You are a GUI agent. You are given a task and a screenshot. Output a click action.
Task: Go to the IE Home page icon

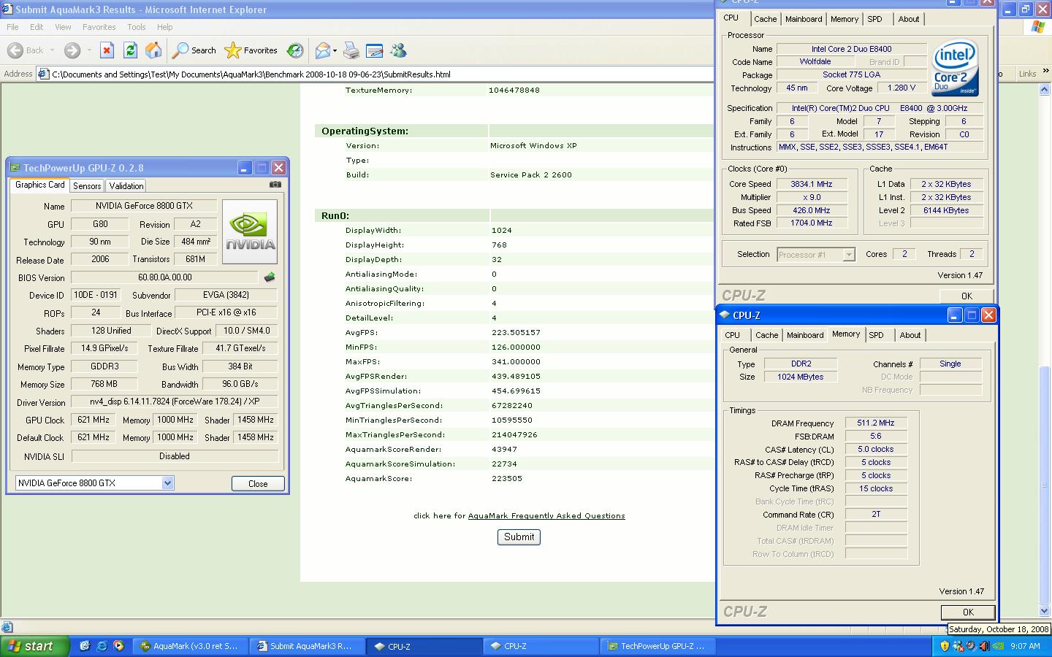coord(153,50)
